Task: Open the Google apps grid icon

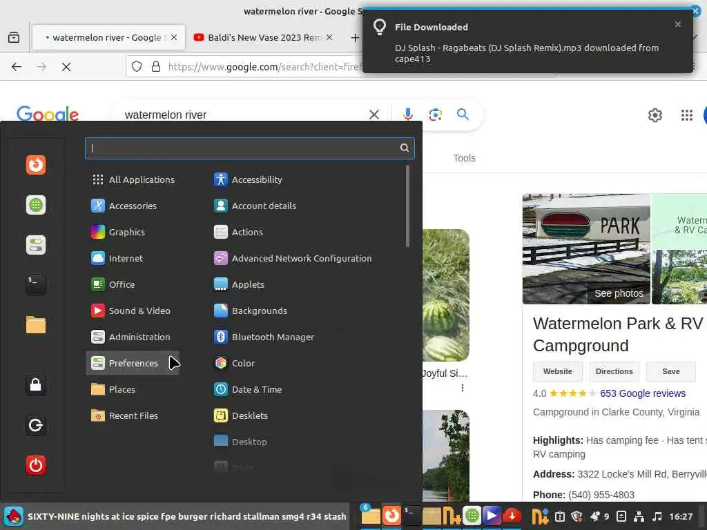Action: coord(686,115)
